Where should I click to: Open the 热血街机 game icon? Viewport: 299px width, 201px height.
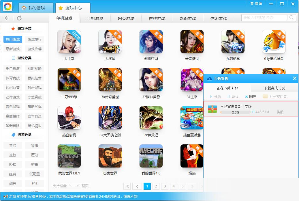point(69,118)
